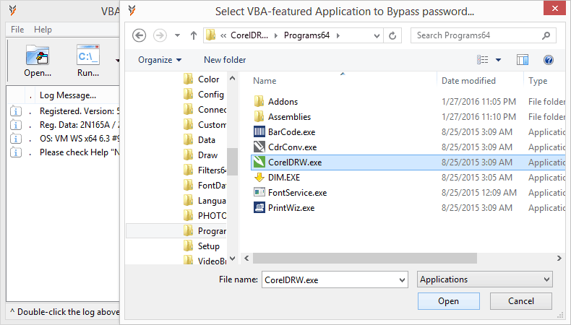Sort by the Date modified column header

(x=468, y=81)
